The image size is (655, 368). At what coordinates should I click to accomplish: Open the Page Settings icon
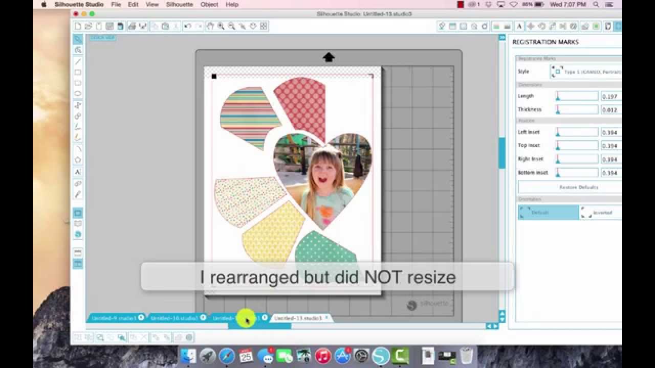pos(608,26)
